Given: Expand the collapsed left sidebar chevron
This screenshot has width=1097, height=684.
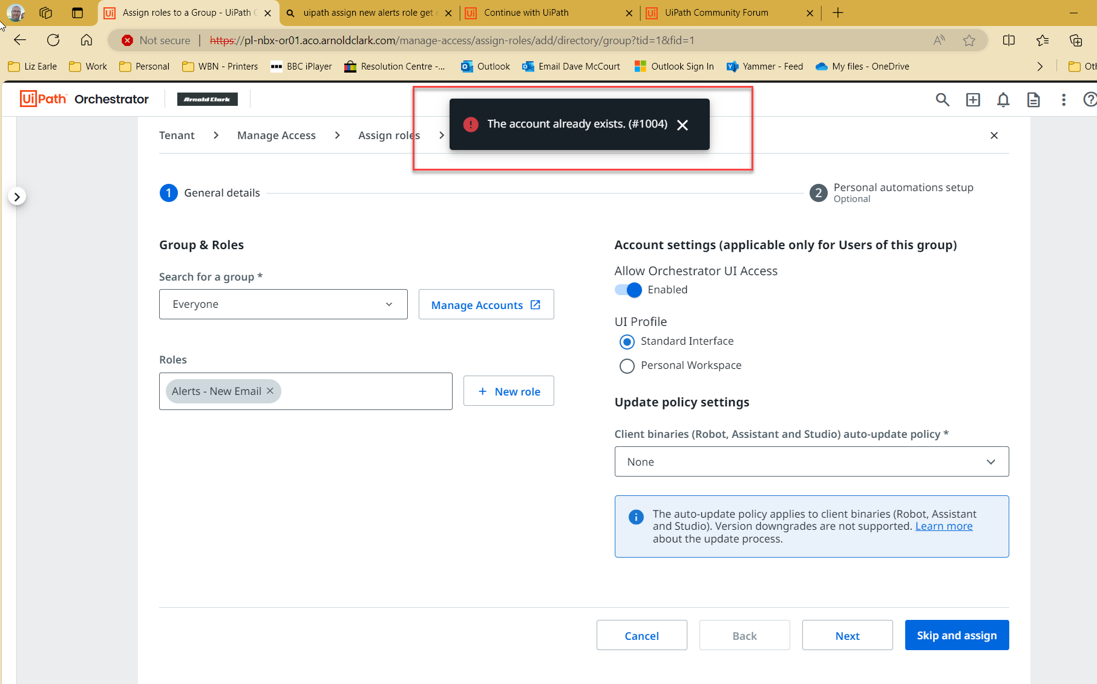Looking at the screenshot, I should [17, 196].
